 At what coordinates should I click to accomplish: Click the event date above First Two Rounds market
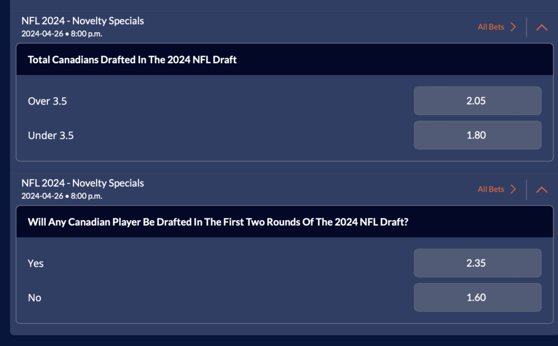62,196
